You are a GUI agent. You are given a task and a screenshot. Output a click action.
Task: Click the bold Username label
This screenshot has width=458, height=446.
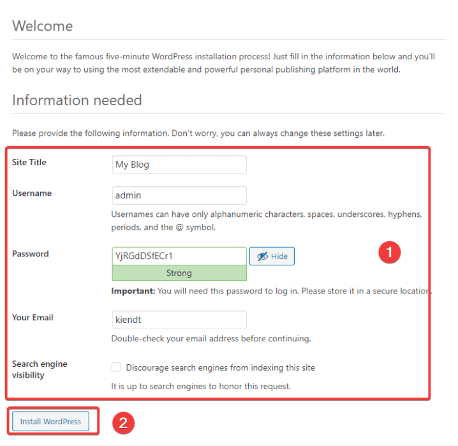32,193
